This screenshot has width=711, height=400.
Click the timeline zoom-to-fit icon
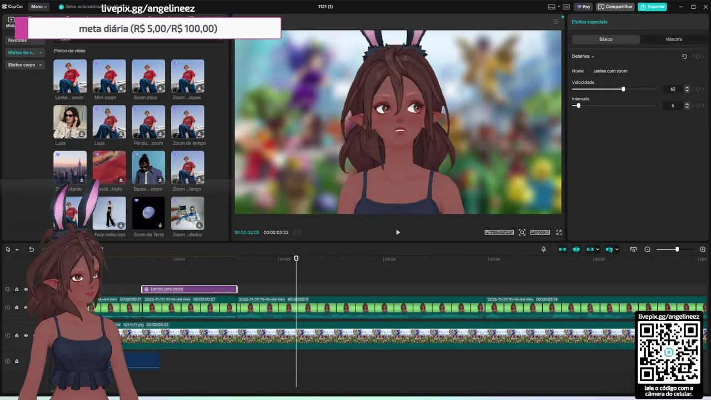point(633,249)
